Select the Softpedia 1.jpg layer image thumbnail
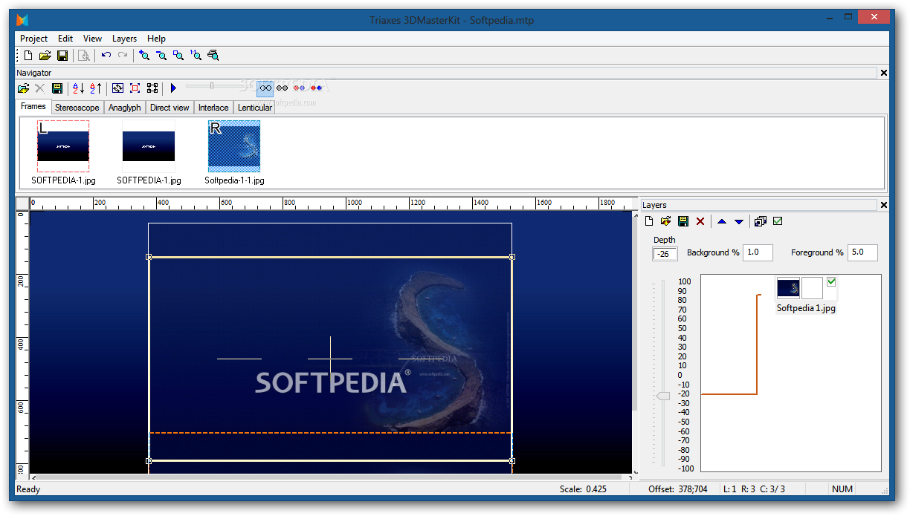This screenshot has width=910, height=516. tap(788, 288)
